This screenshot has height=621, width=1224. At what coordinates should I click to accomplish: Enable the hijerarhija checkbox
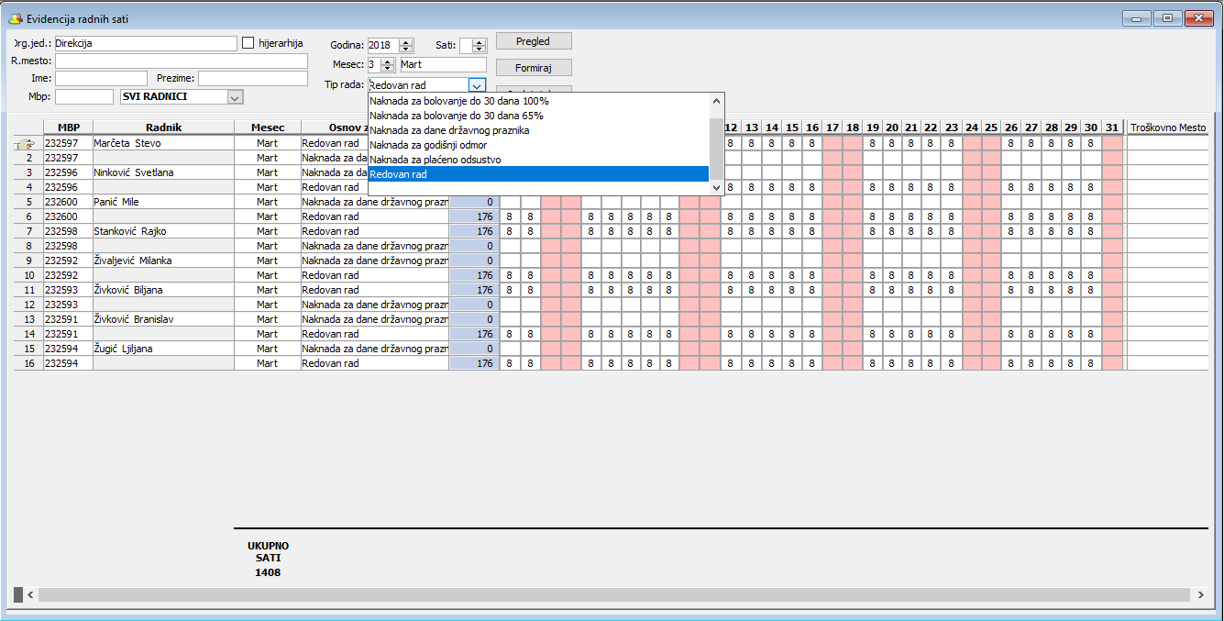248,43
